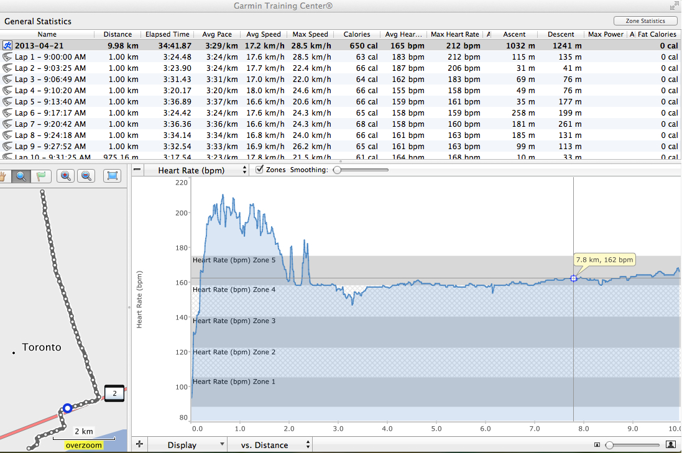This screenshot has width=682, height=453.
Task: Zoom in on the map with the plus magnifier
Action: click(x=66, y=176)
